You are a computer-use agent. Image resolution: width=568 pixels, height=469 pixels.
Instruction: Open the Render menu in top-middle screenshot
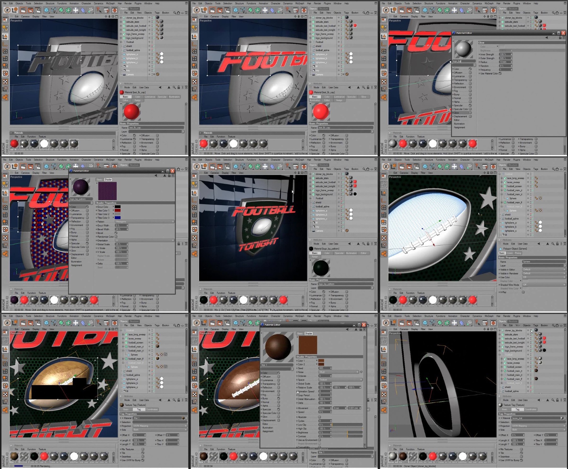coord(317,3)
